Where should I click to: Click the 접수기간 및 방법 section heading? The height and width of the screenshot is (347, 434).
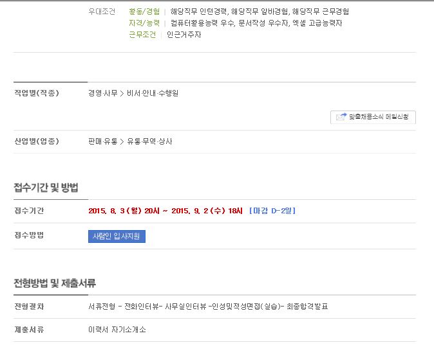click(46, 188)
